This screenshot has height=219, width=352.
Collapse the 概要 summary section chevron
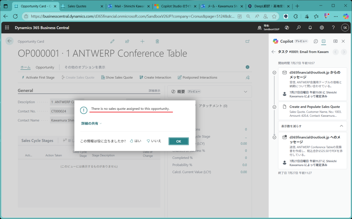(245, 92)
